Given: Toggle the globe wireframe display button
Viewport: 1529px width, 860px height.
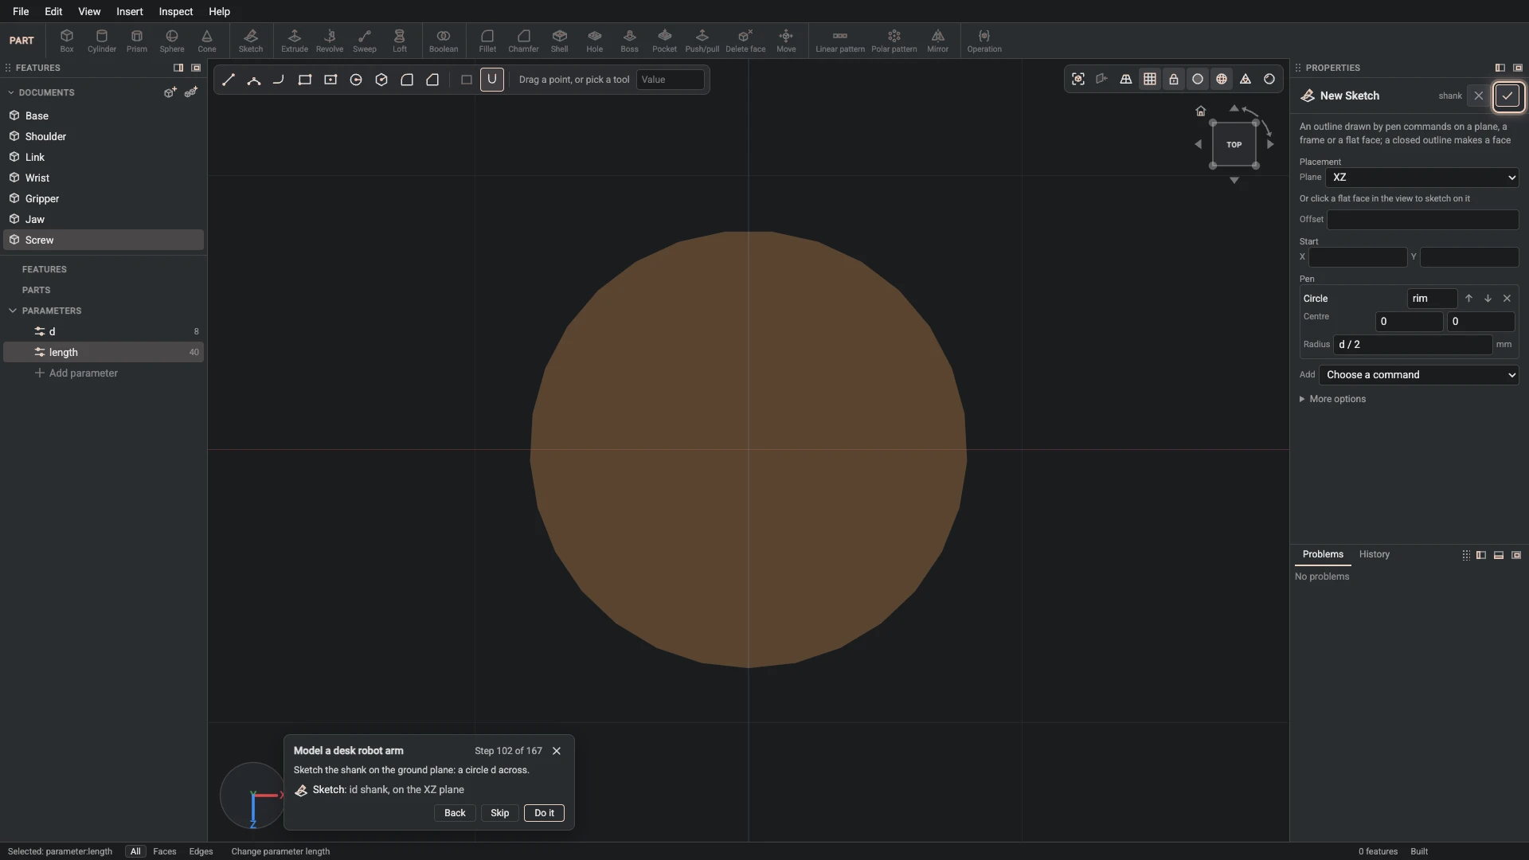Looking at the screenshot, I should (1221, 79).
